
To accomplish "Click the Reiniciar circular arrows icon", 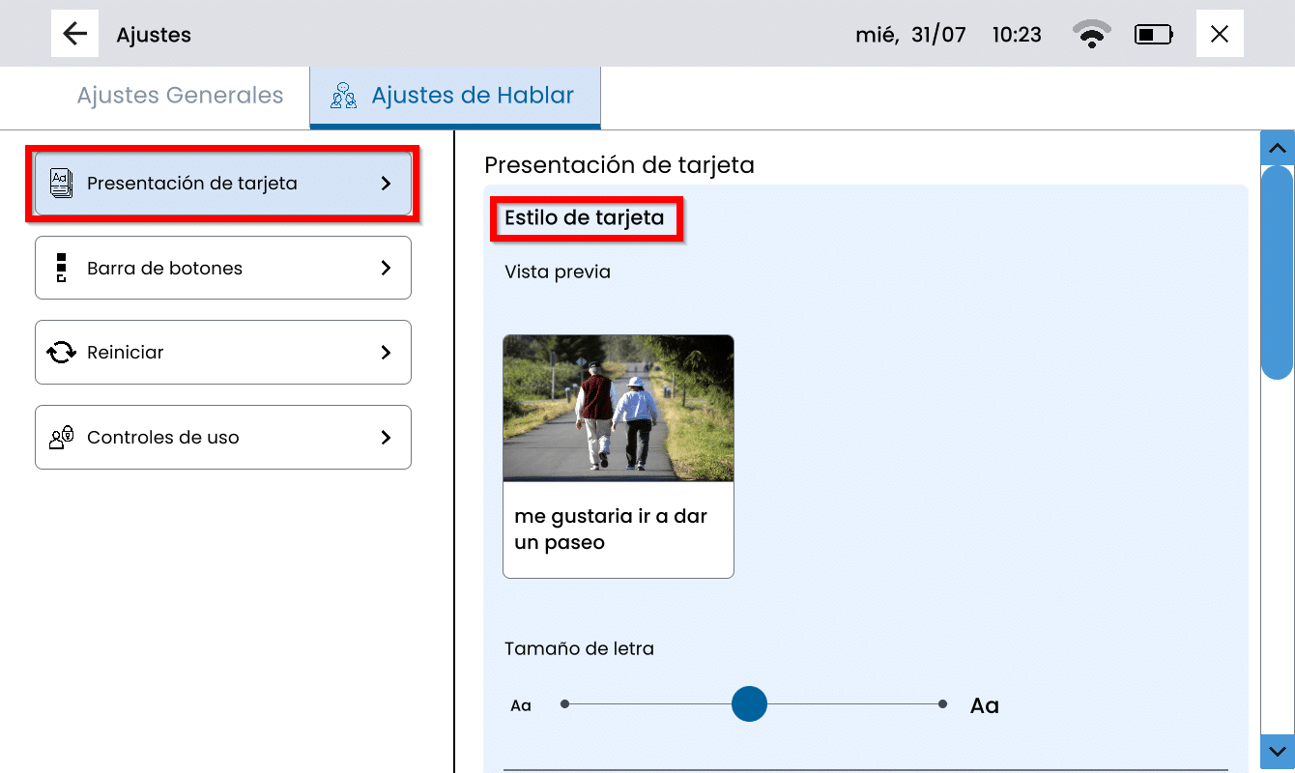I will 61,353.
